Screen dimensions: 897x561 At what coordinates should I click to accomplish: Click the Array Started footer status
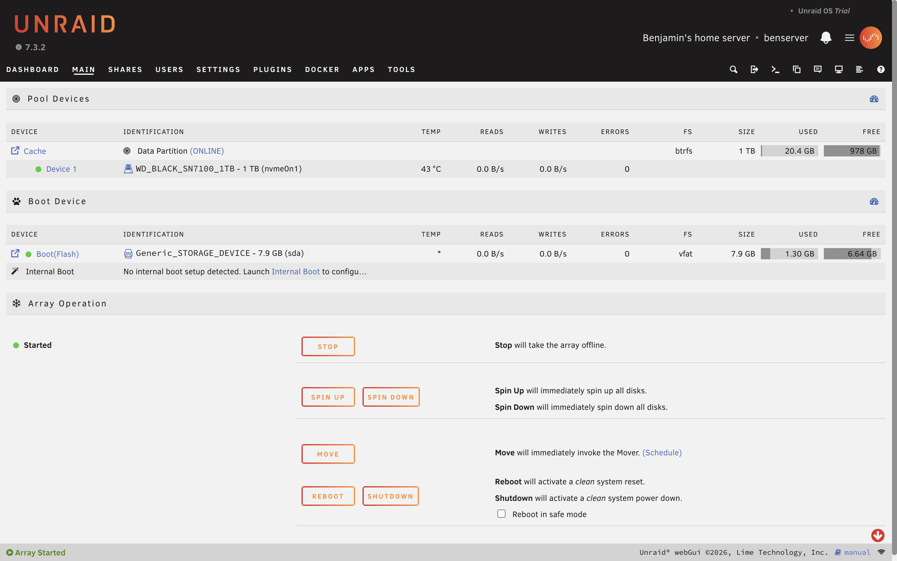tap(36, 553)
